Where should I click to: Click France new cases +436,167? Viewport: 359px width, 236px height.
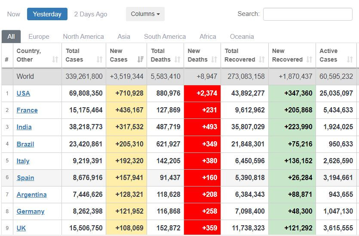pyautogui.click(x=129, y=110)
